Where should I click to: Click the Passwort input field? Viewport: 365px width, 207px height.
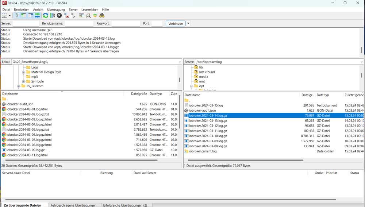(x=126, y=23)
